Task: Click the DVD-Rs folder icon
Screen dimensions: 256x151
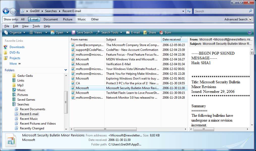Action: point(6,52)
